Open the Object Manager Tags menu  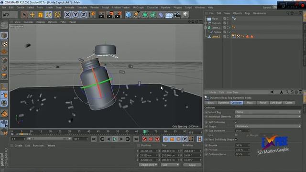pyautogui.click(x=248, y=13)
